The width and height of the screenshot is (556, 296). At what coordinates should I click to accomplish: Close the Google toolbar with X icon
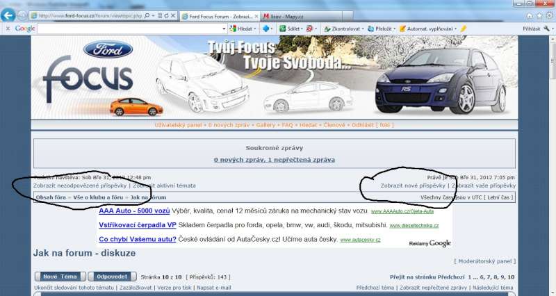pyautogui.click(x=6, y=28)
